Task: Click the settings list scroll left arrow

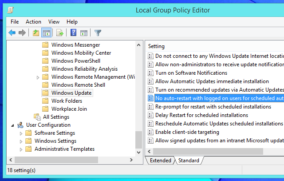Action: click(x=149, y=151)
